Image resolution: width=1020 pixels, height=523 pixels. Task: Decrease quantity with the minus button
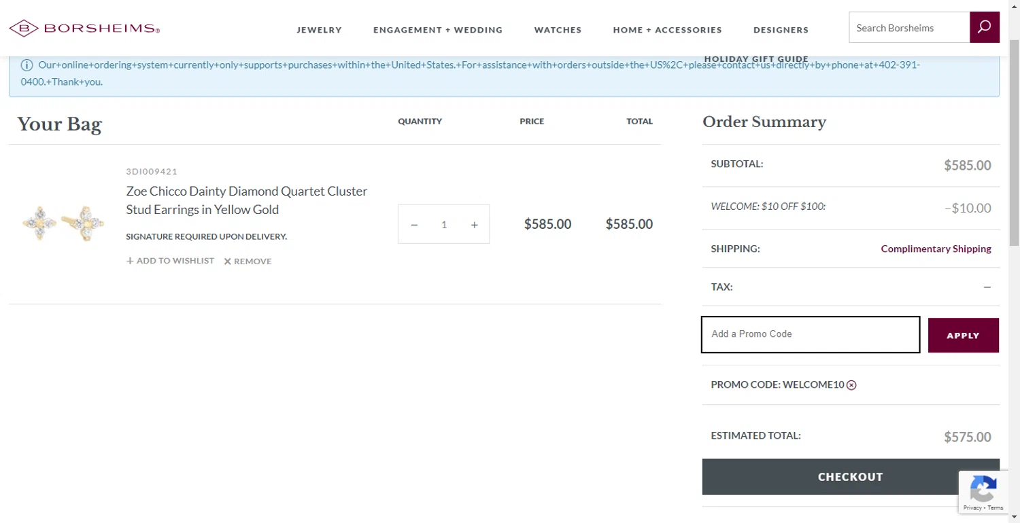point(414,225)
